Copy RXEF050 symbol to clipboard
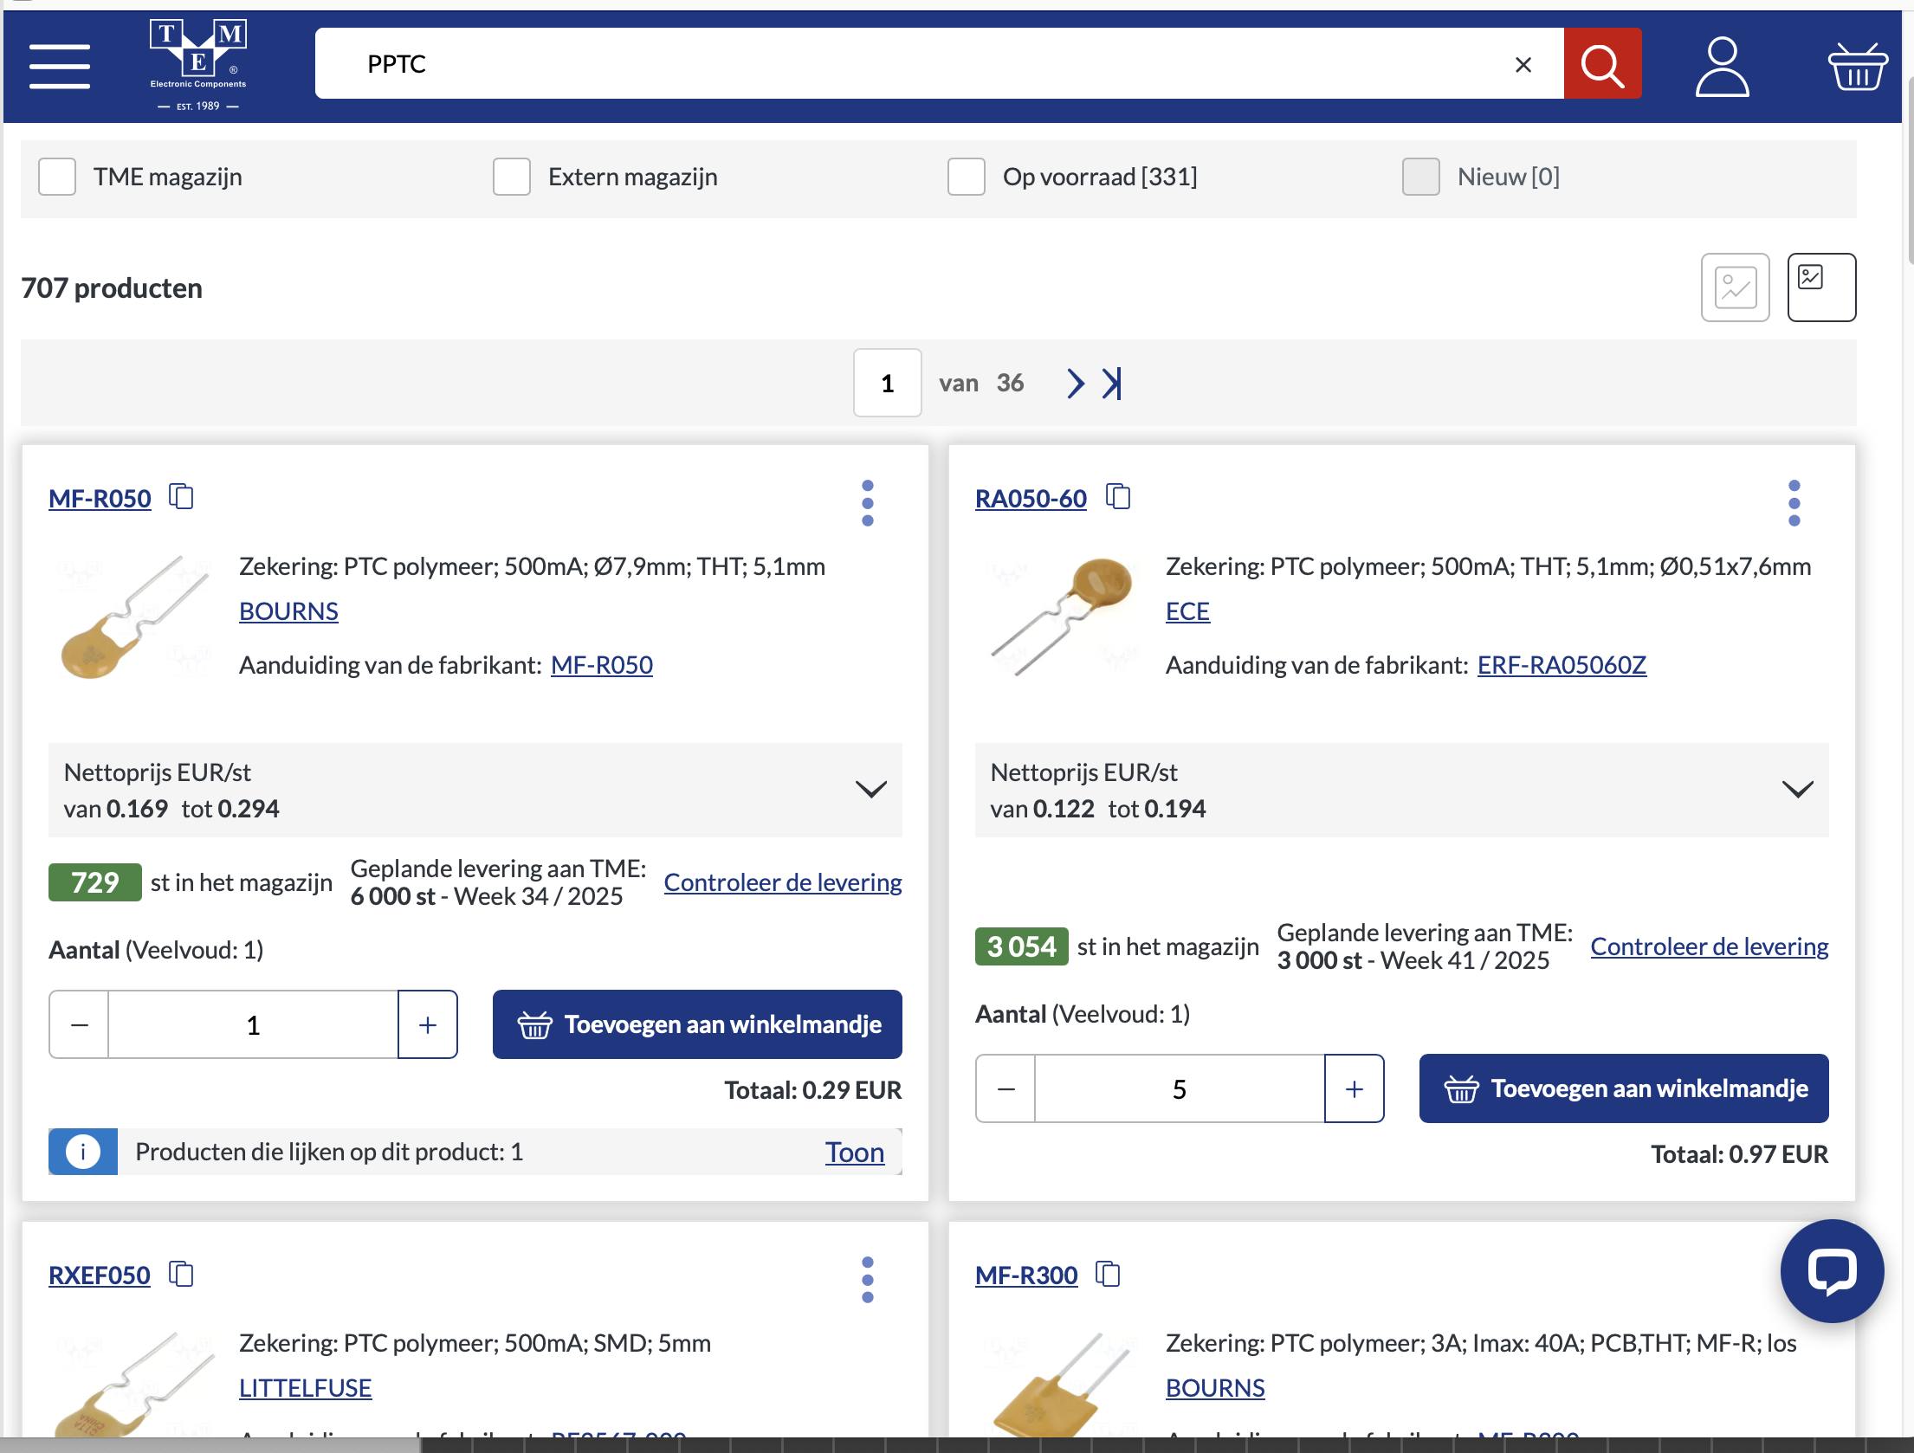The height and width of the screenshot is (1453, 1914). pos(181,1274)
